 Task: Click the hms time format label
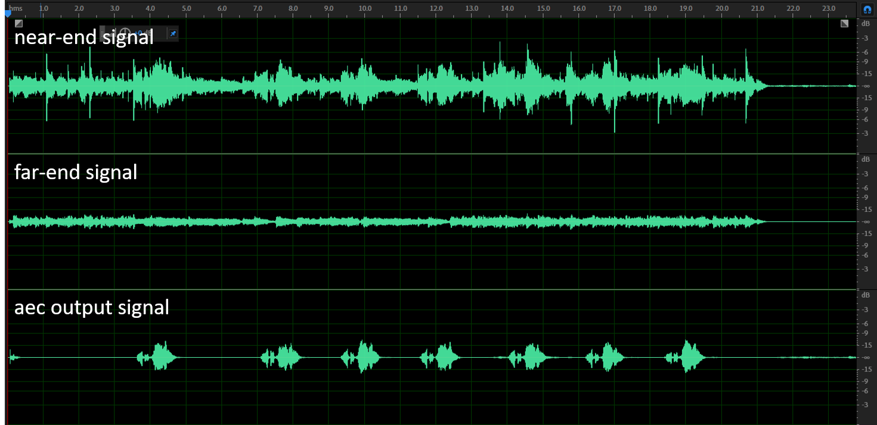[16, 9]
